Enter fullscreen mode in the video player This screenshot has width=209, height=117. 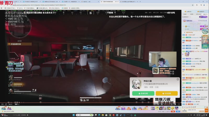tap(179, 104)
